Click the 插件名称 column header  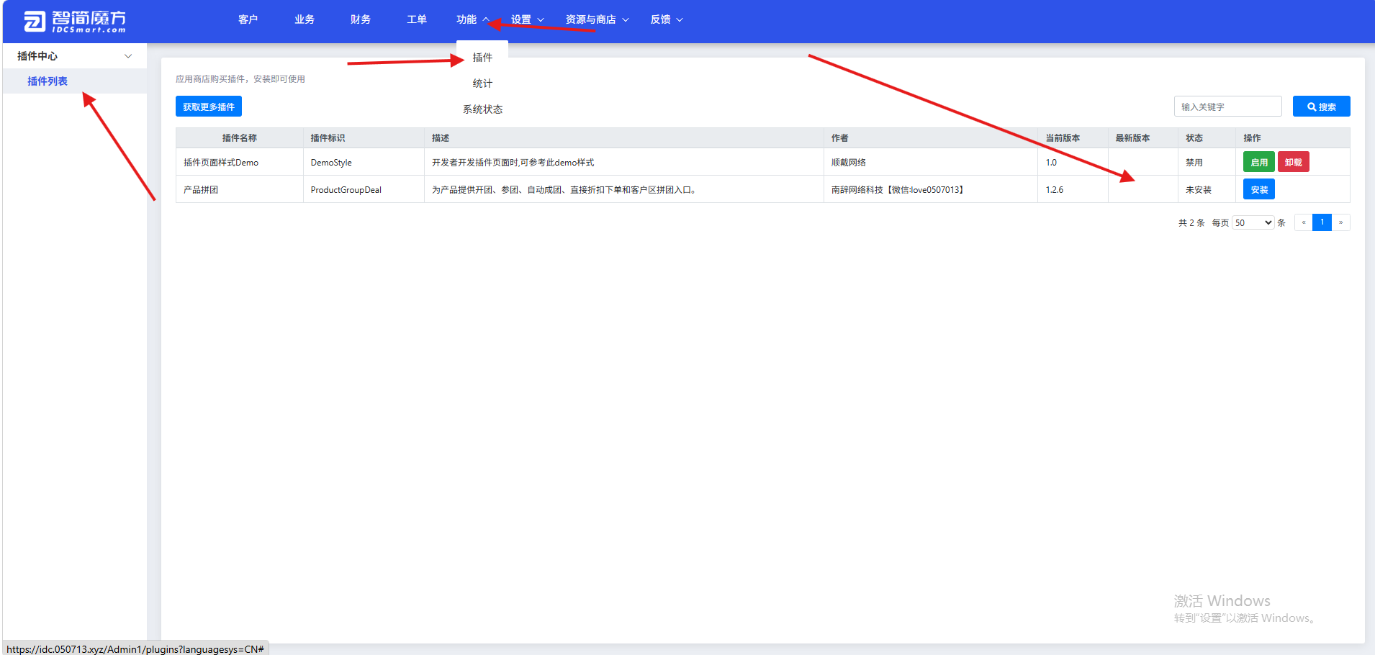tap(240, 138)
